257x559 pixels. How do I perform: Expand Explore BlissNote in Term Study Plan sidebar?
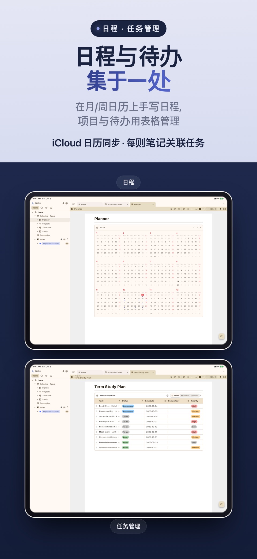(x=37, y=412)
